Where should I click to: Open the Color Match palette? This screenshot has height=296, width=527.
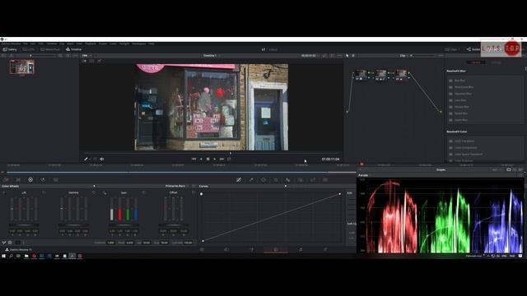click(x=18, y=180)
